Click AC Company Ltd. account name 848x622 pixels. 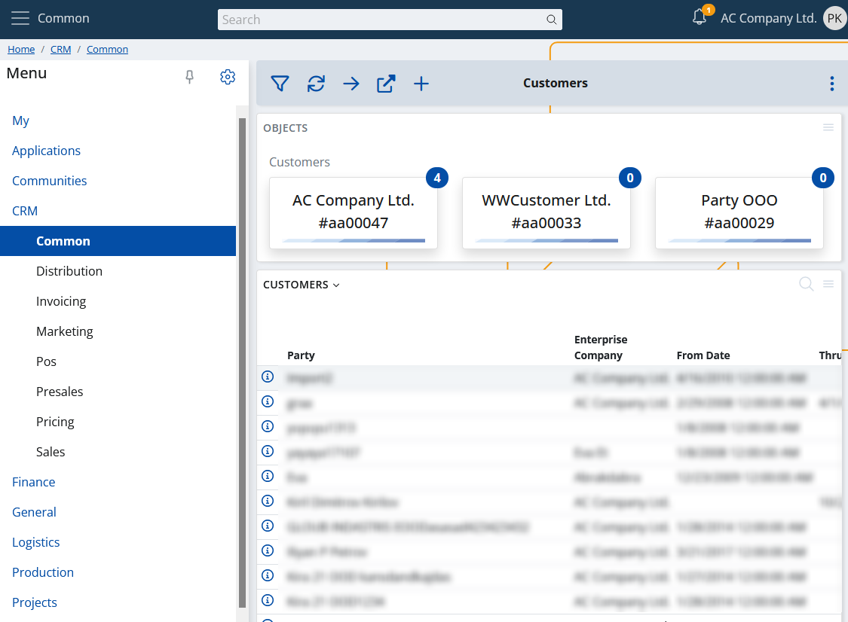(769, 18)
